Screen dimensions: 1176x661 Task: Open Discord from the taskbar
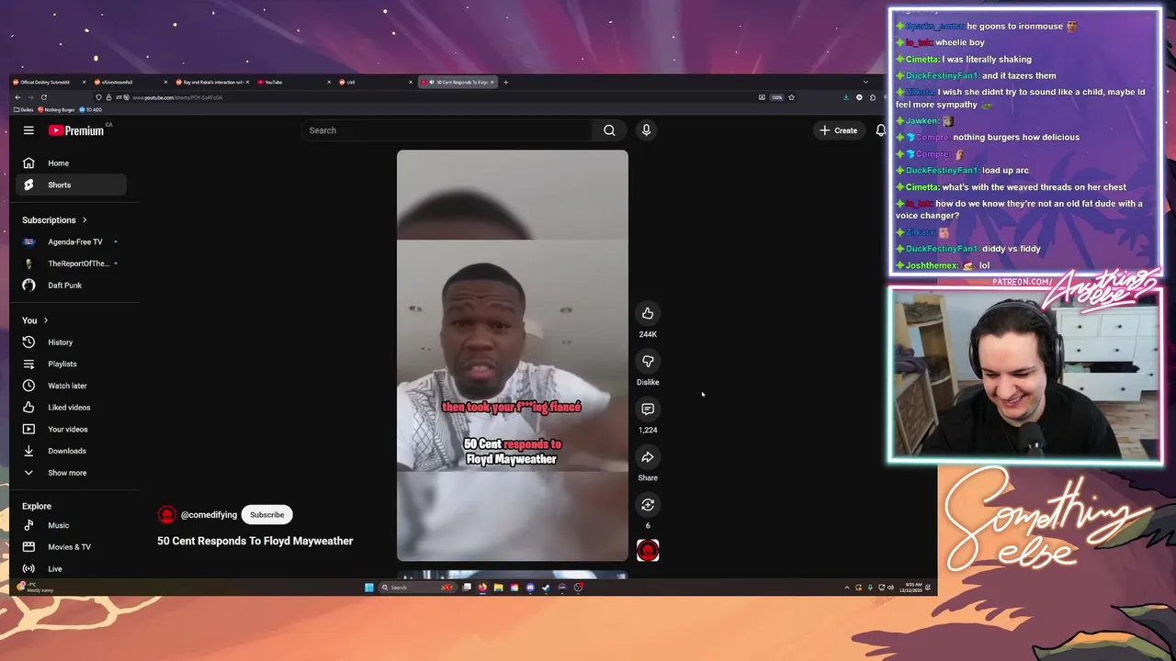click(x=530, y=588)
